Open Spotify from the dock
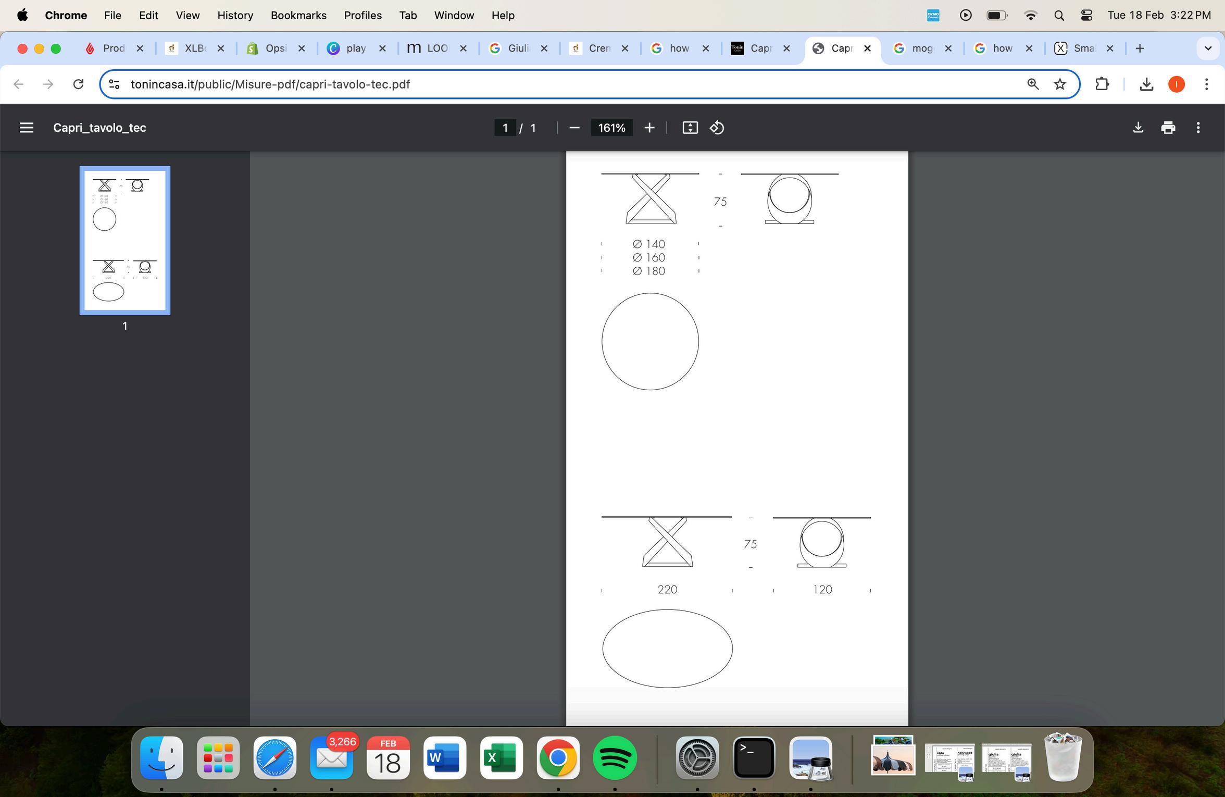This screenshot has width=1225, height=797. (615, 758)
